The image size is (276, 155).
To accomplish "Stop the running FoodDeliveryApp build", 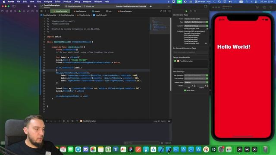I will 28,6.
